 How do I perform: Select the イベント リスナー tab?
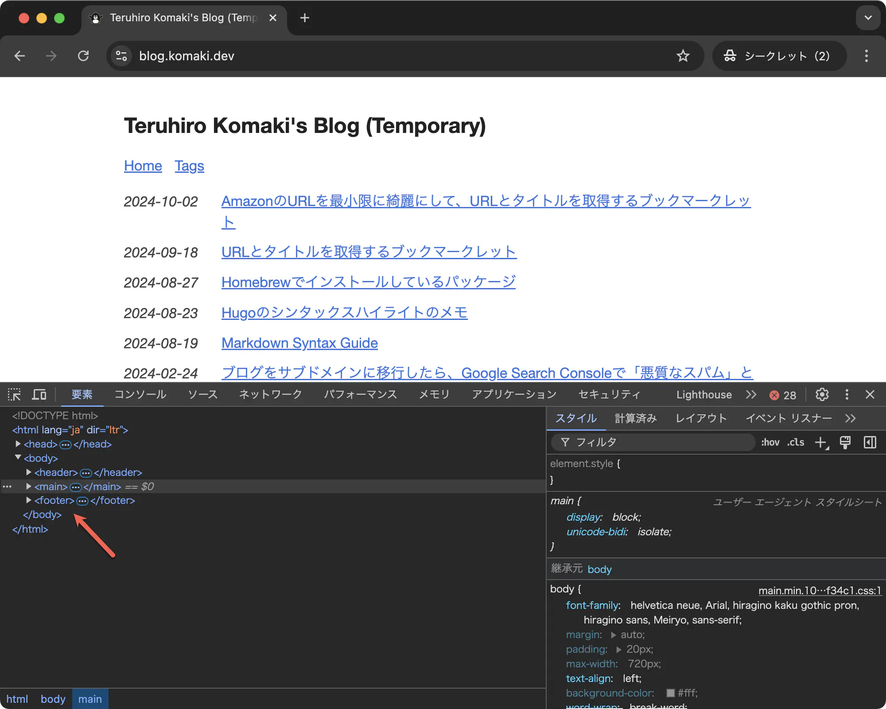[x=789, y=418]
